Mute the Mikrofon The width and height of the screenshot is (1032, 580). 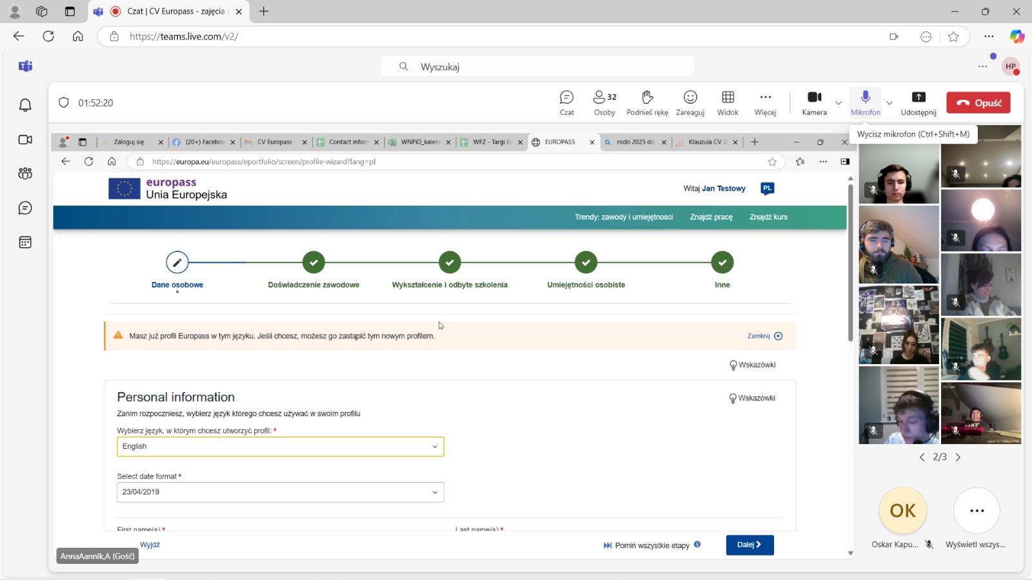866,103
